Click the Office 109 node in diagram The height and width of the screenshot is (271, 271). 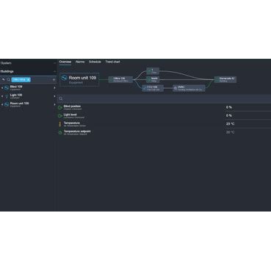pos(120,79)
